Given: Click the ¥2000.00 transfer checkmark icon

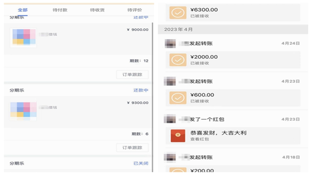Looking at the screenshot, I should 178,59.
